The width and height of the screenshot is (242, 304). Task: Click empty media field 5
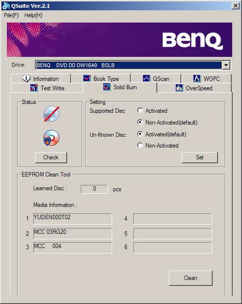click(x=172, y=233)
